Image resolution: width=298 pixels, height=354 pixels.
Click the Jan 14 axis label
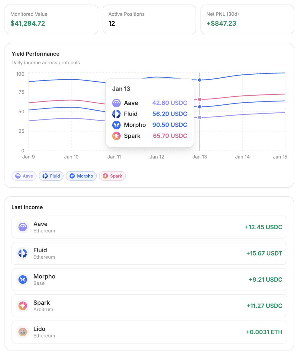point(242,157)
